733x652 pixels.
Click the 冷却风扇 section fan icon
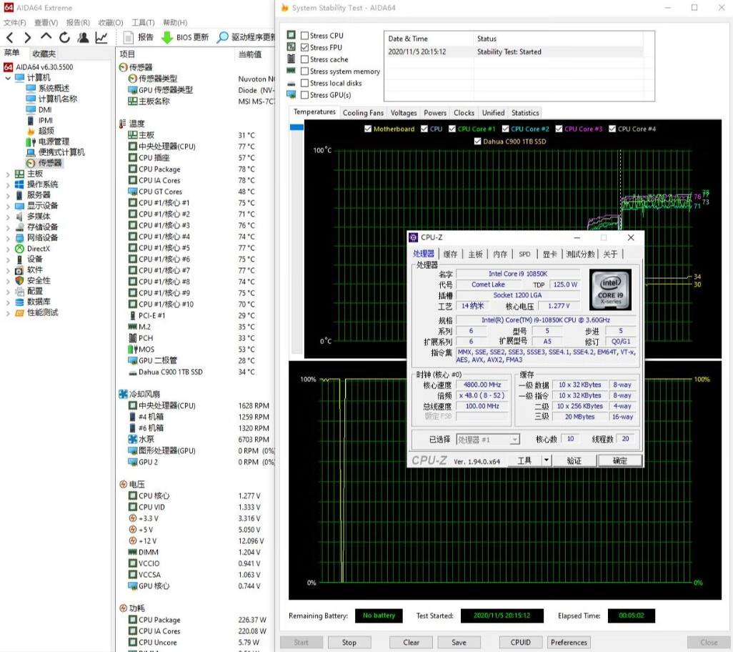click(123, 394)
